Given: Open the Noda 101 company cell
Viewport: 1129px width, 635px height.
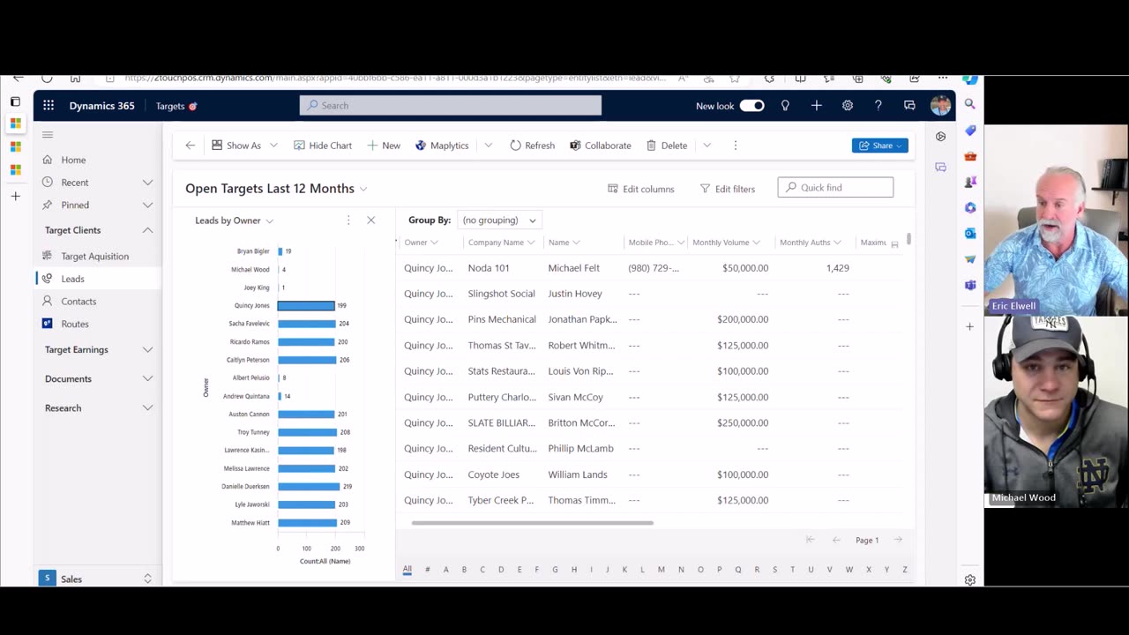Looking at the screenshot, I should tap(489, 268).
